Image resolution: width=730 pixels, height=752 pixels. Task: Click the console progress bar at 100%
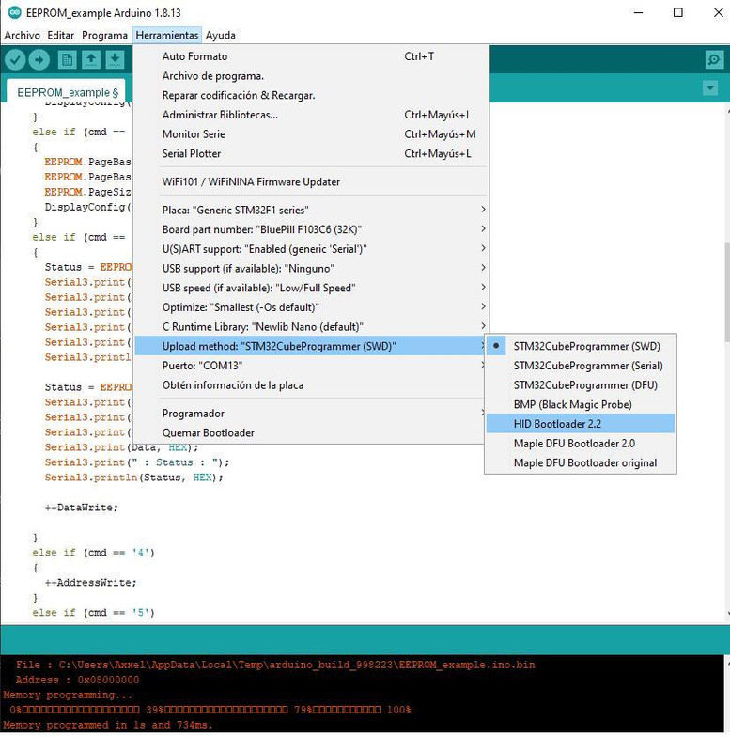tap(210, 710)
